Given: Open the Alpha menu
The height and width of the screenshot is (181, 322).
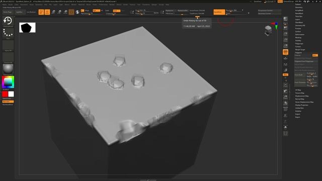Looking at the screenshot, I should coord(5,5).
